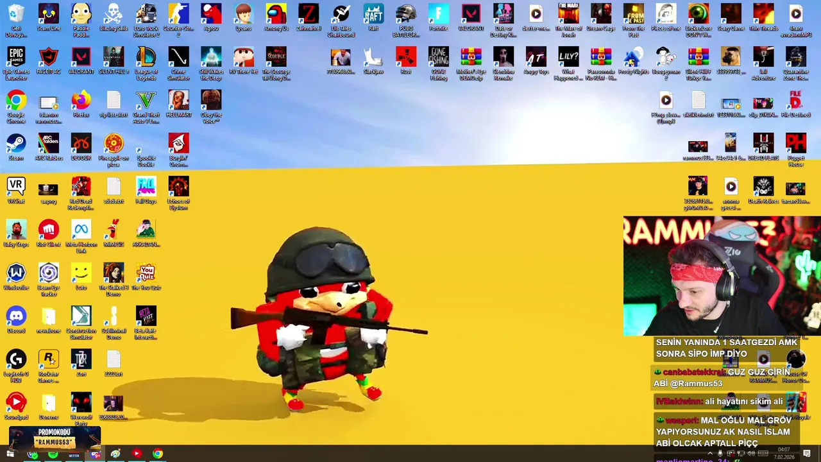This screenshot has width=821, height=462.
Task: Open RV There Yet shortcut
Action: (x=243, y=60)
